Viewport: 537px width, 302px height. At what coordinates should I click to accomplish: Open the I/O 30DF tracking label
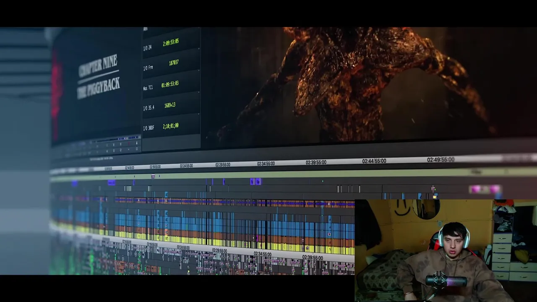click(149, 128)
